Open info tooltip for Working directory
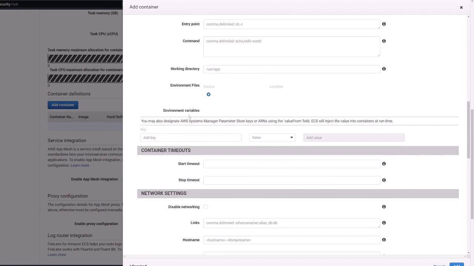 coord(384,69)
